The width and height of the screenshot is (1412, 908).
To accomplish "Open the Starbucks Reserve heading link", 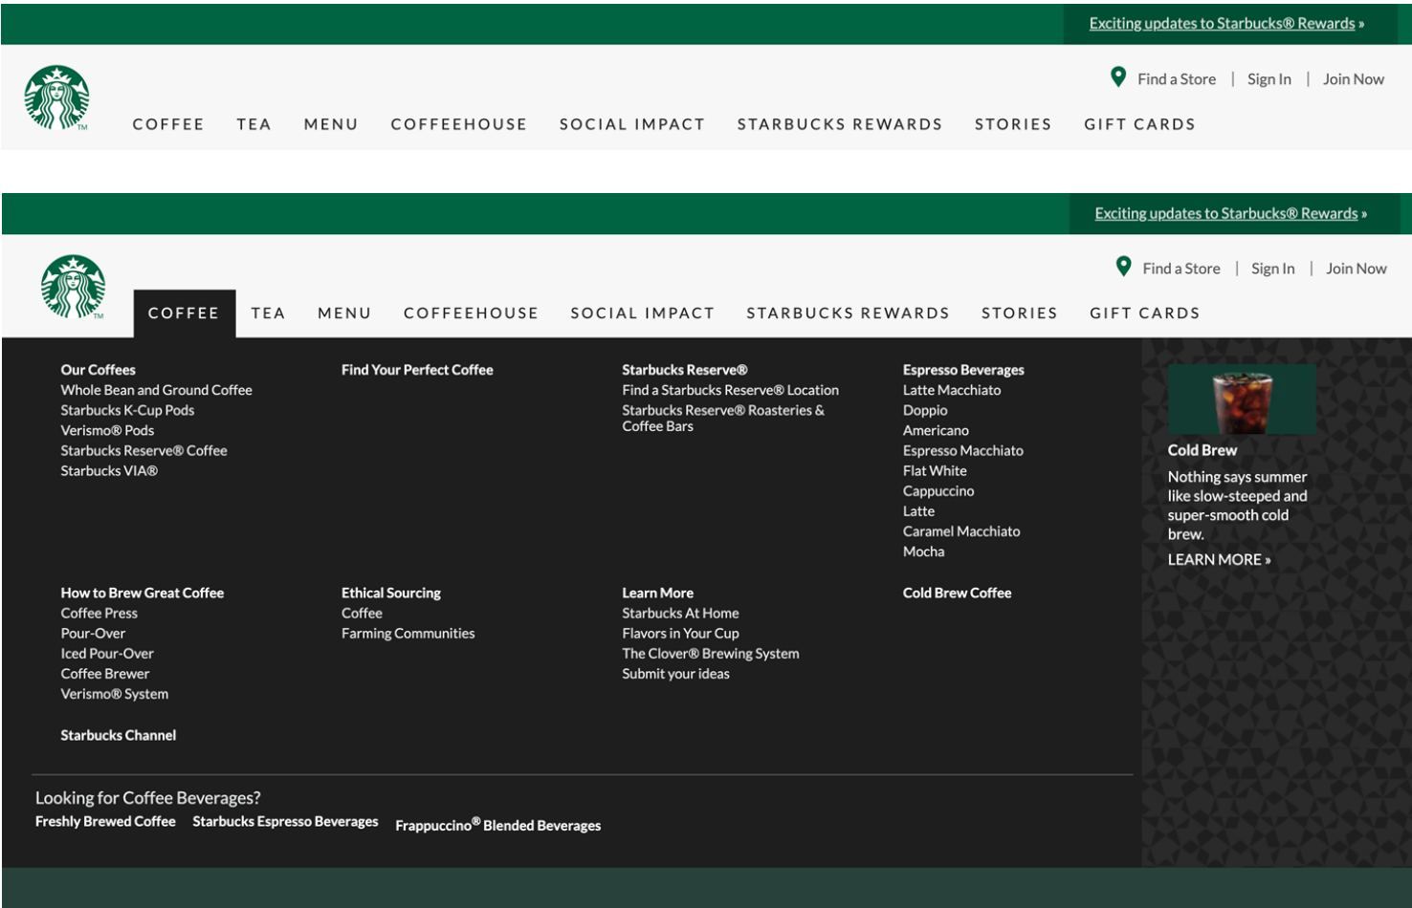I will click(685, 370).
